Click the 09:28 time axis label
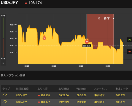The width and height of the screenshot is (132, 106). (27, 66)
